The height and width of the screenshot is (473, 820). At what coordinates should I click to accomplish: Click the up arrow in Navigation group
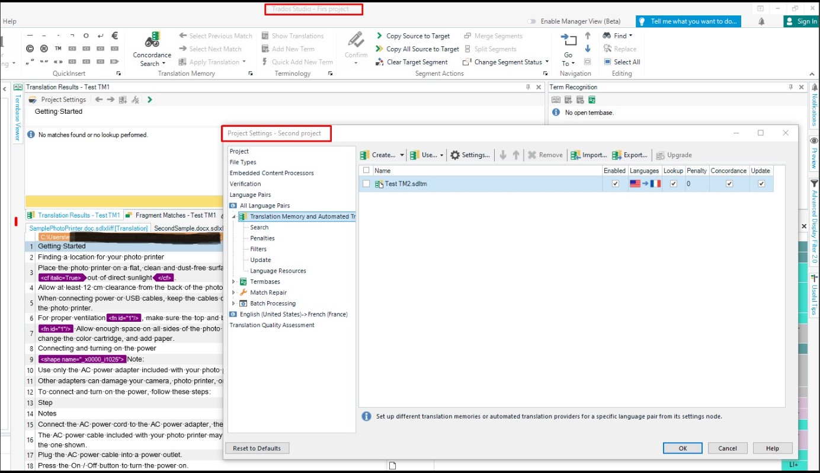(x=588, y=36)
